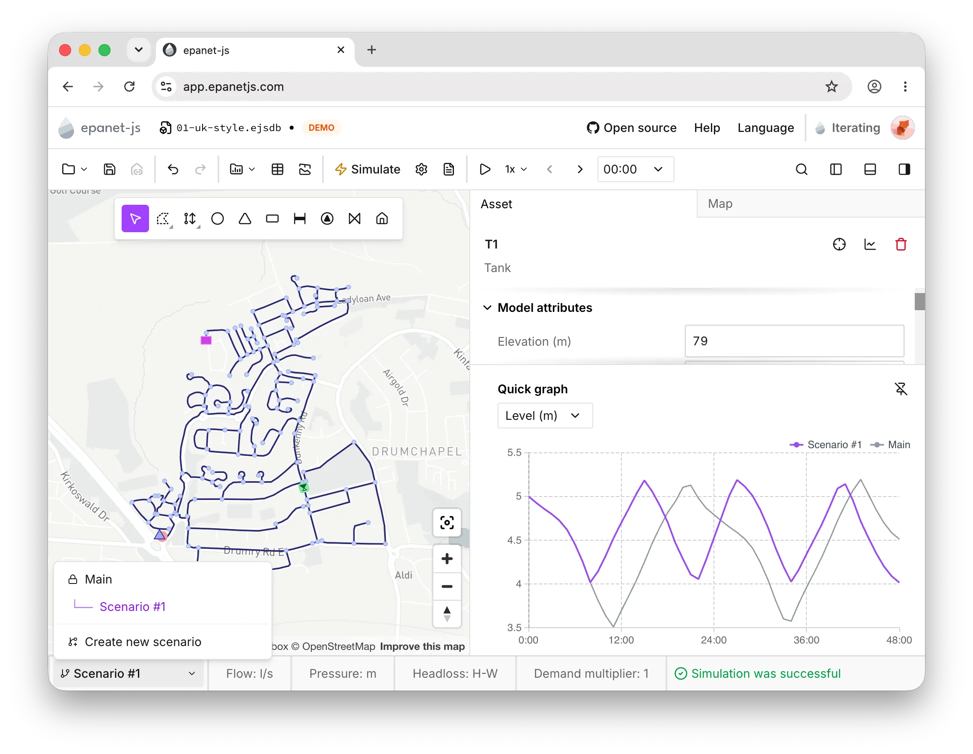The image size is (973, 754).
Task: Save the project with the disk icon
Action: (110, 169)
